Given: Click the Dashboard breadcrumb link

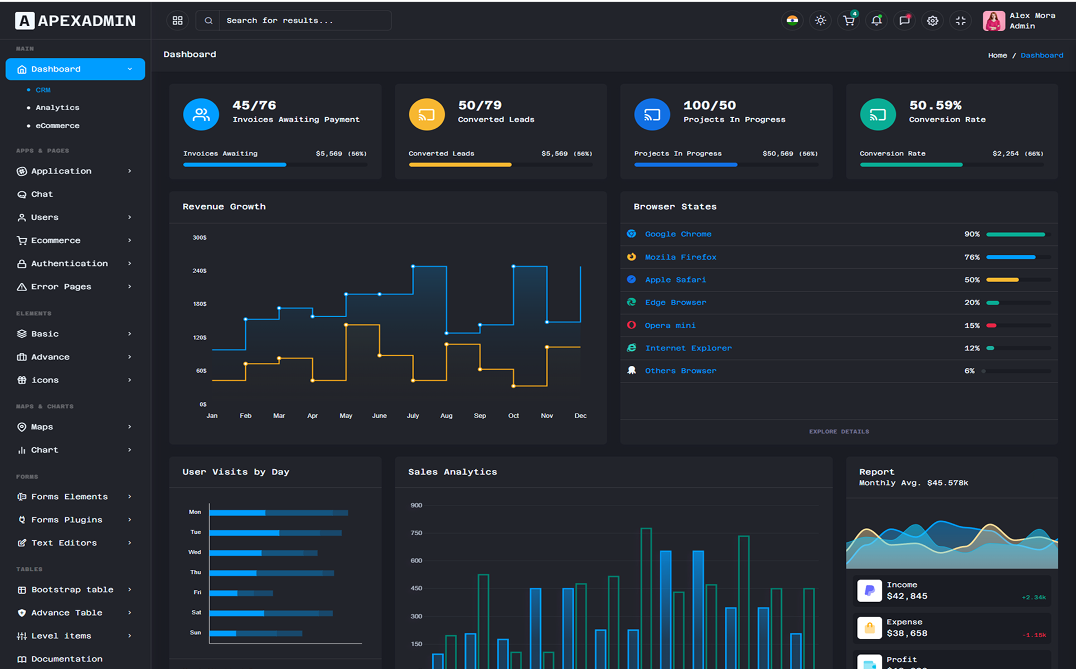Looking at the screenshot, I should [x=1041, y=55].
